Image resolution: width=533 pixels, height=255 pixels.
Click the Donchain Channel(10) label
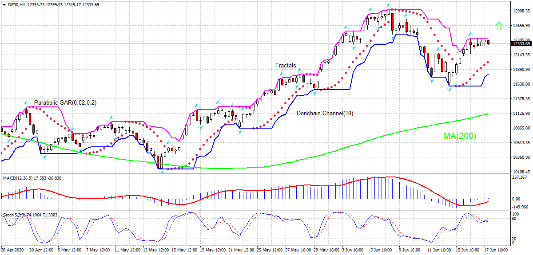click(x=325, y=114)
